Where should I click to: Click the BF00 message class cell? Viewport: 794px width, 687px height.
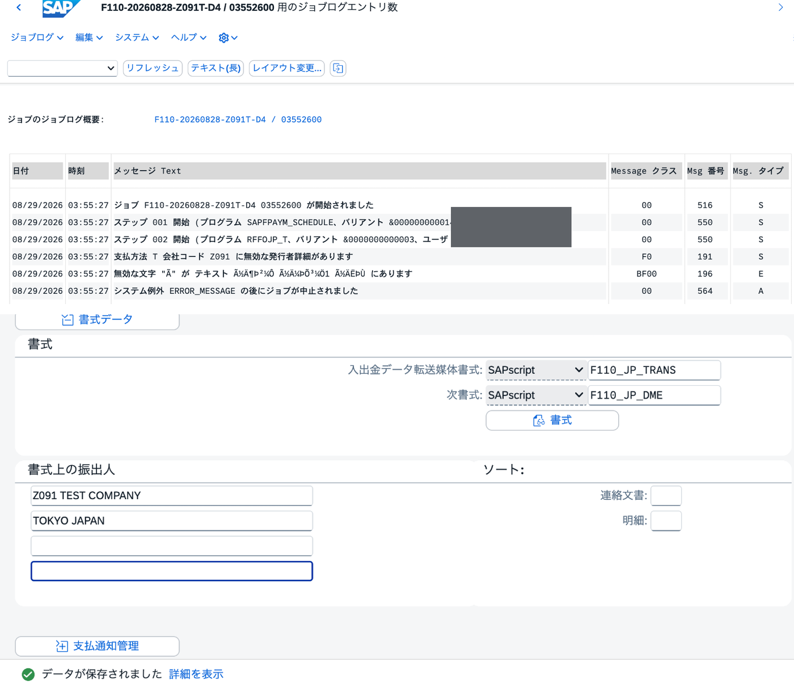coord(647,274)
